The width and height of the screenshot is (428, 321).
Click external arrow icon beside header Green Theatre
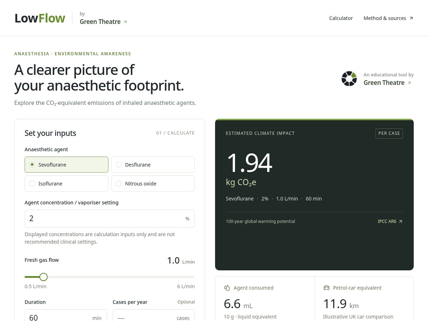(125, 22)
